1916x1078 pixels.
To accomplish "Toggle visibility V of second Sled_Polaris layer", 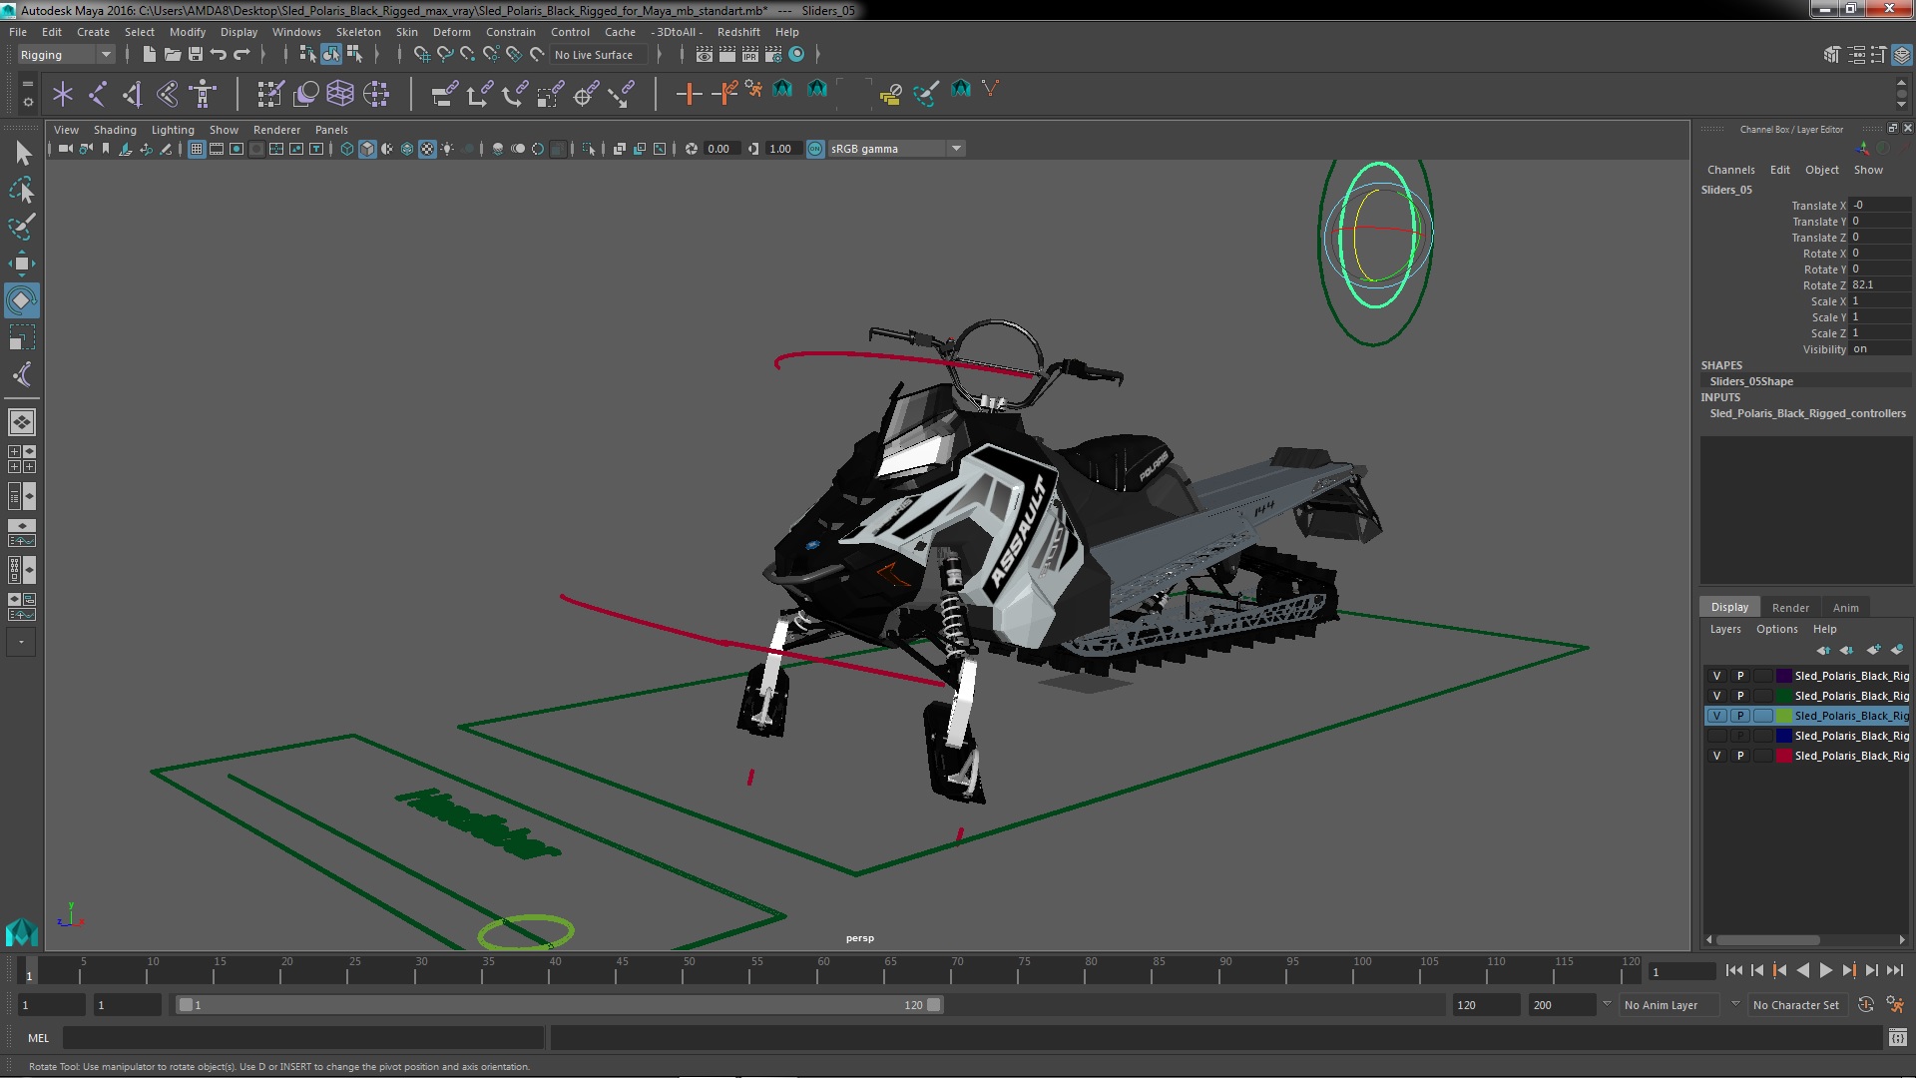I will tap(1716, 696).
